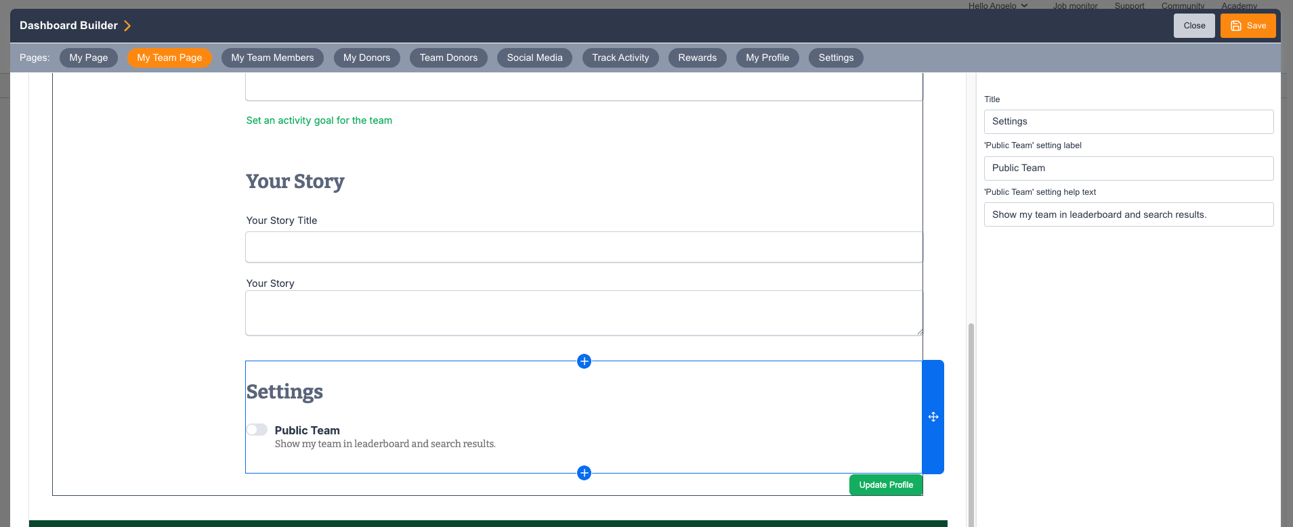Switch to My Team Members page

(272, 58)
